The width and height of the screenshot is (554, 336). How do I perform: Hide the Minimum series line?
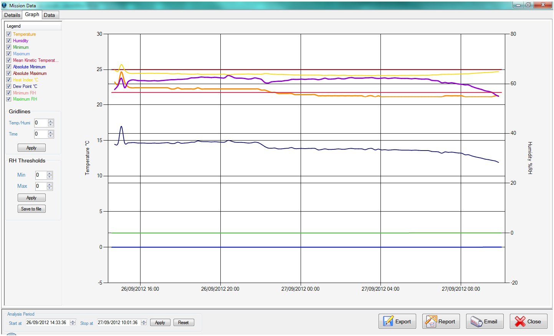pyautogui.click(x=8, y=47)
